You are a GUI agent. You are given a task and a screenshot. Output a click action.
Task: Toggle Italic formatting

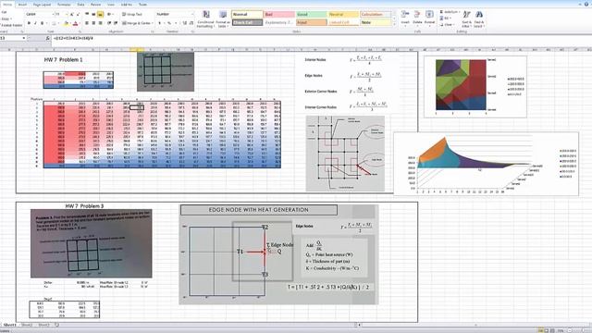coord(35,23)
